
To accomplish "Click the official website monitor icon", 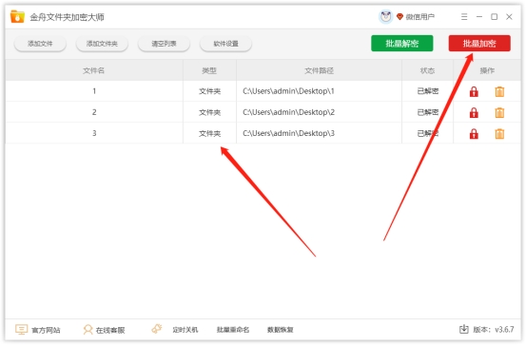I will [x=21, y=329].
